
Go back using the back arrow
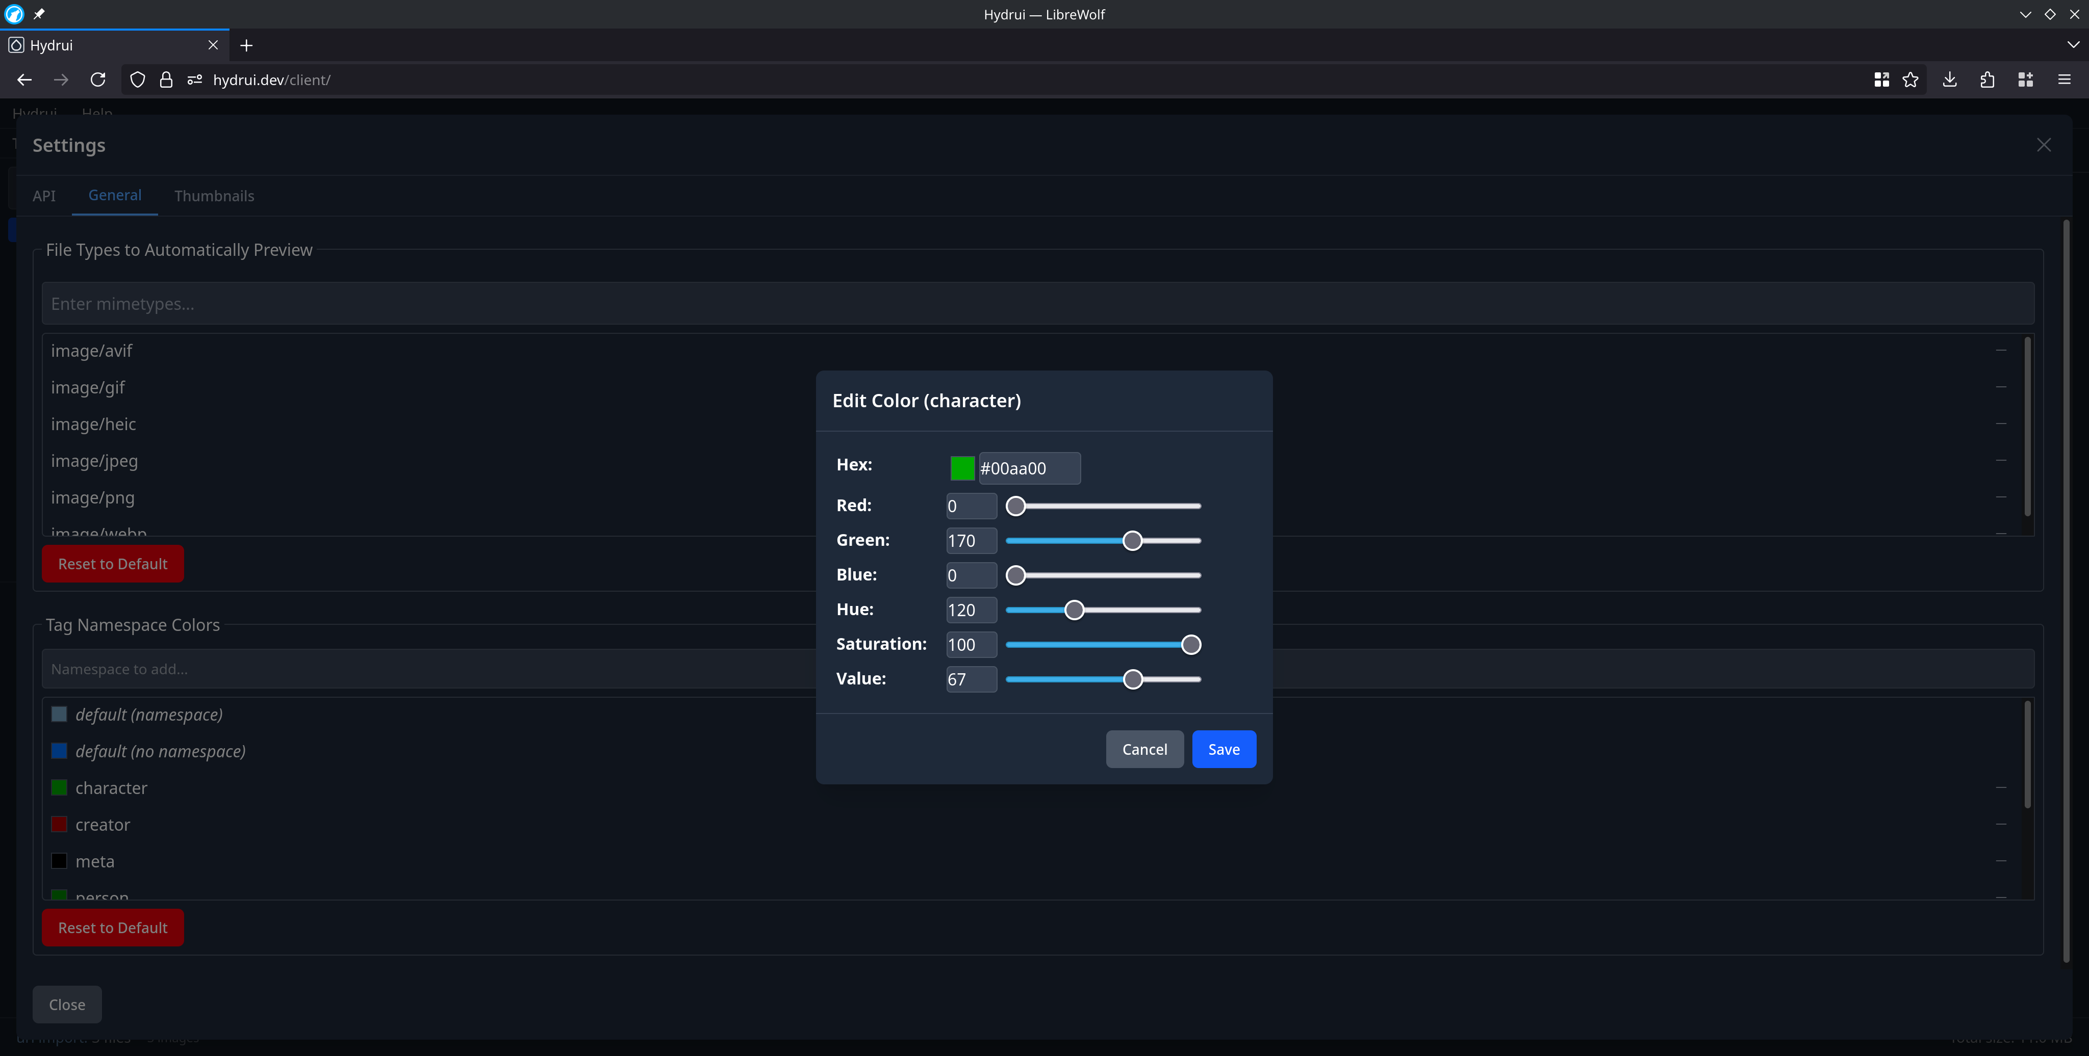point(24,80)
